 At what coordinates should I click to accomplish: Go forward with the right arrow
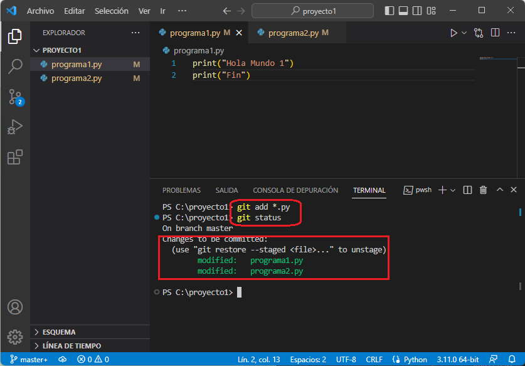pos(241,11)
